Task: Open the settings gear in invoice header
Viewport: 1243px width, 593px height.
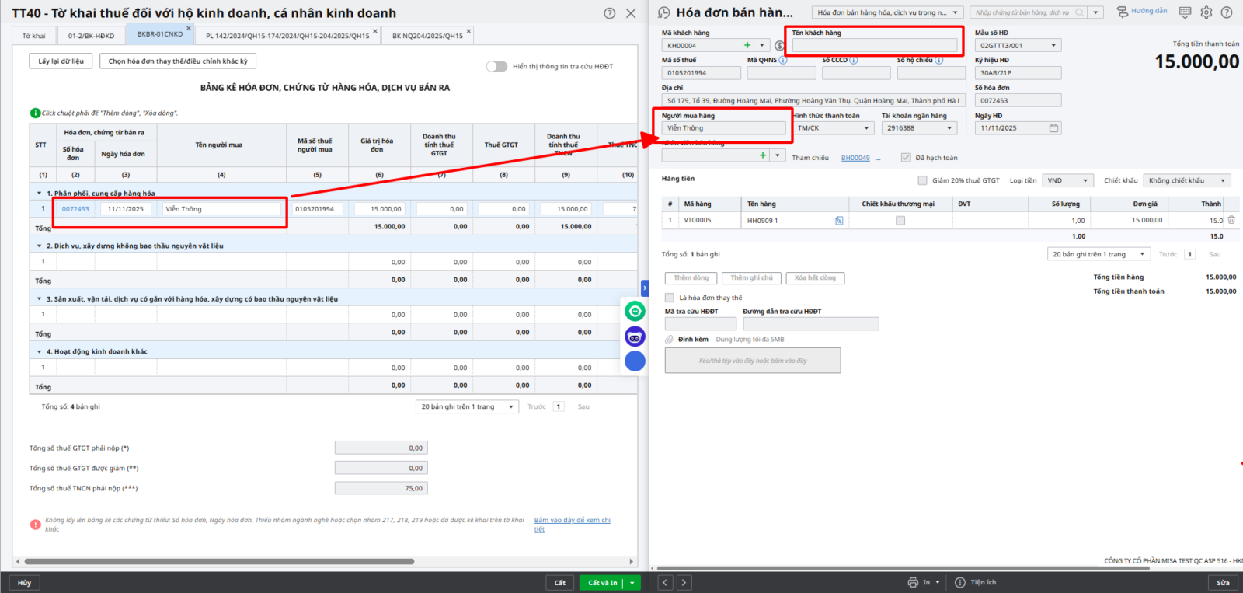Action: (x=1206, y=12)
